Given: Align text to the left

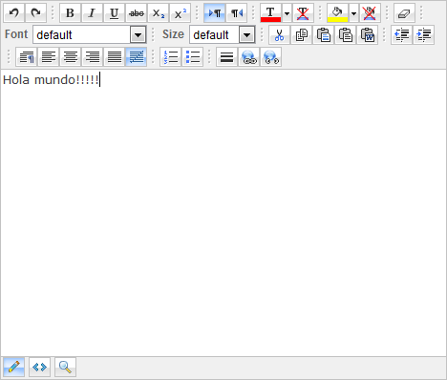Looking at the screenshot, I should (49, 57).
